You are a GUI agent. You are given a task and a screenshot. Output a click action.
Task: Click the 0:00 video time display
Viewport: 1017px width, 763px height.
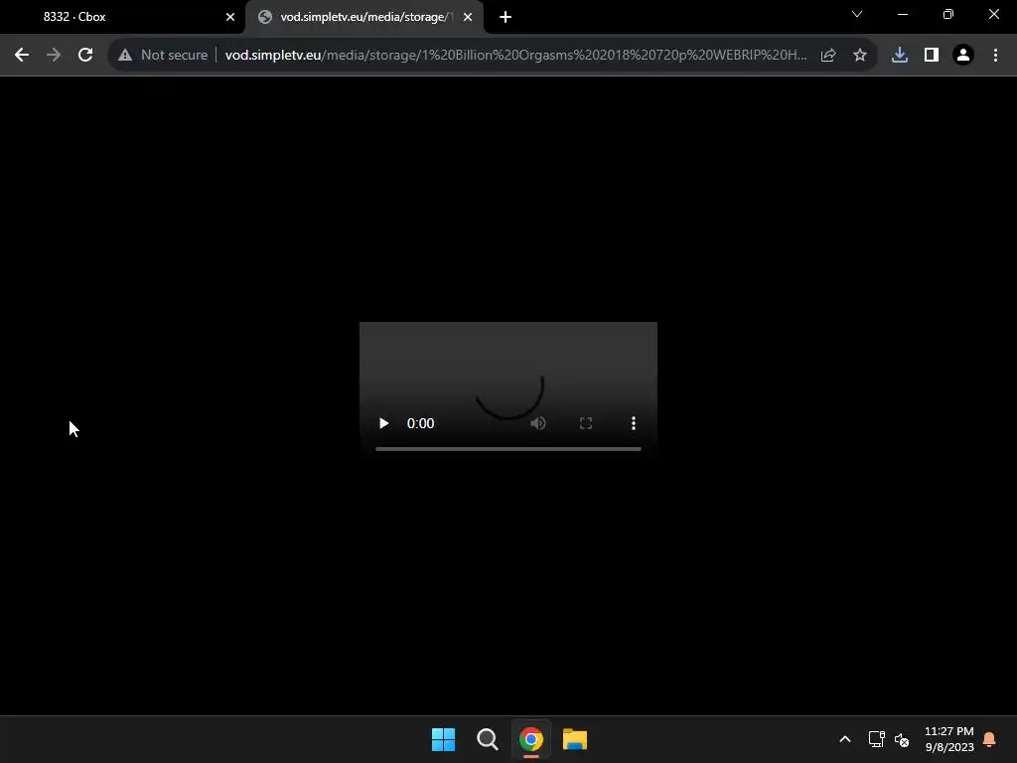pos(420,423)
